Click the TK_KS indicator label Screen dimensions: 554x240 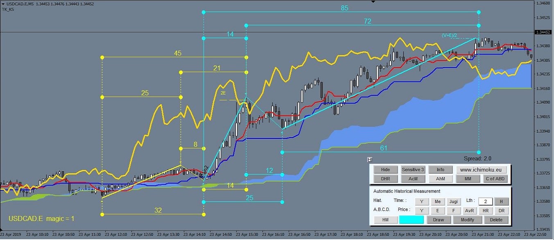[x=8, y=9]
